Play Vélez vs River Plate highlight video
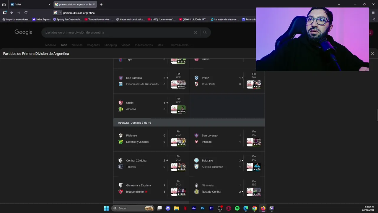The height and width of the screenshot is (213, 378). (254, 84)
